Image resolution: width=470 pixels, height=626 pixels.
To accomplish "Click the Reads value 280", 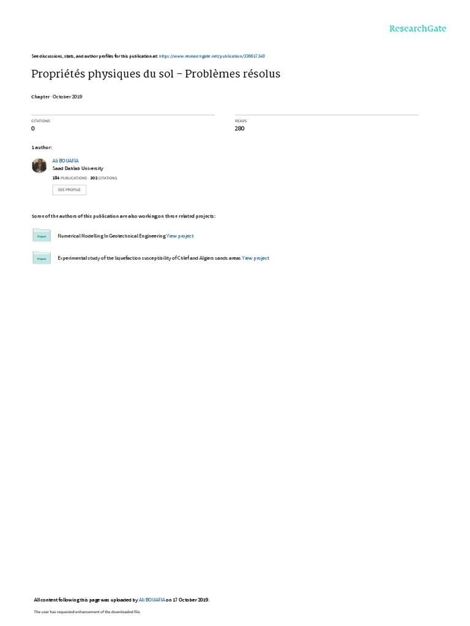I will (x=239, y=128).
